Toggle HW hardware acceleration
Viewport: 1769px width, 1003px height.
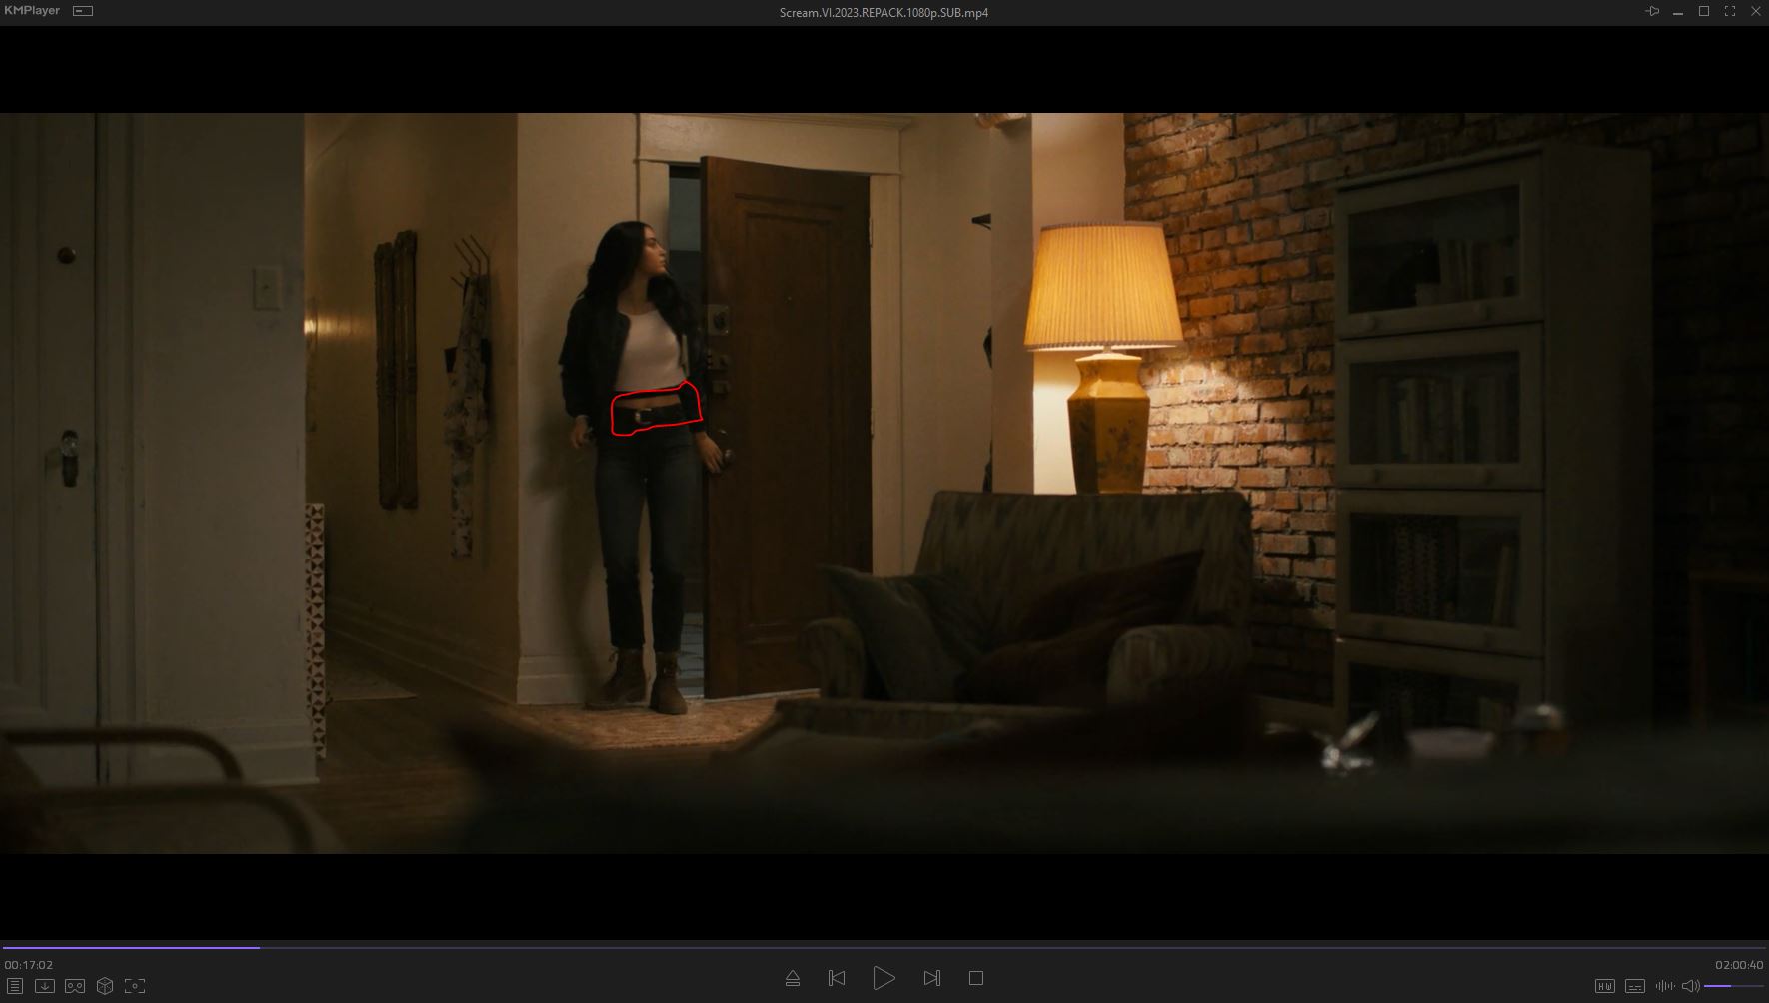tap(1604, 986)
